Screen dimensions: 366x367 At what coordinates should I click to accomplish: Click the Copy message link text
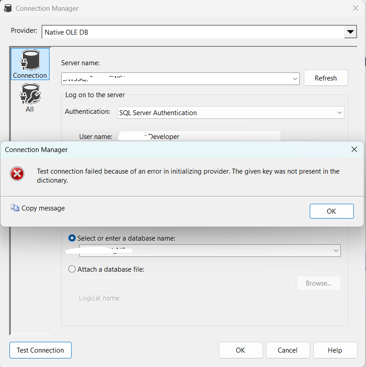pos(43,208)
